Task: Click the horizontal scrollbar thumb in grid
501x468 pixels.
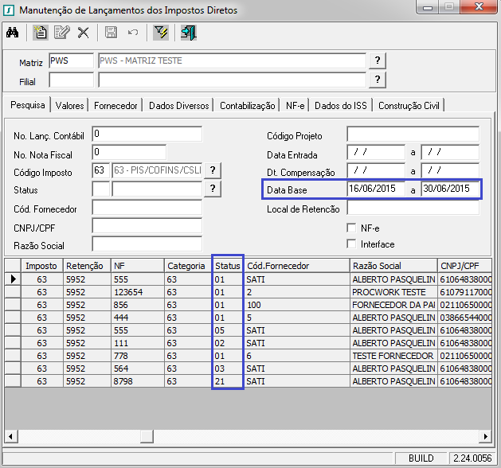Action: (146, 436)
